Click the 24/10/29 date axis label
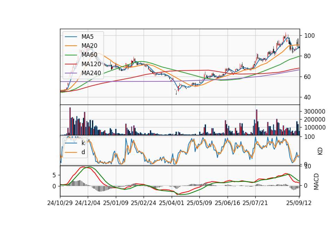The height and width of the screenshot is (239, 333). (60, 203)
